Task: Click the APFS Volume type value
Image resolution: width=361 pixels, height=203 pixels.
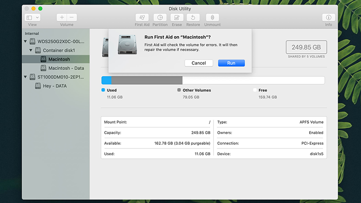Action: [311, 122]
